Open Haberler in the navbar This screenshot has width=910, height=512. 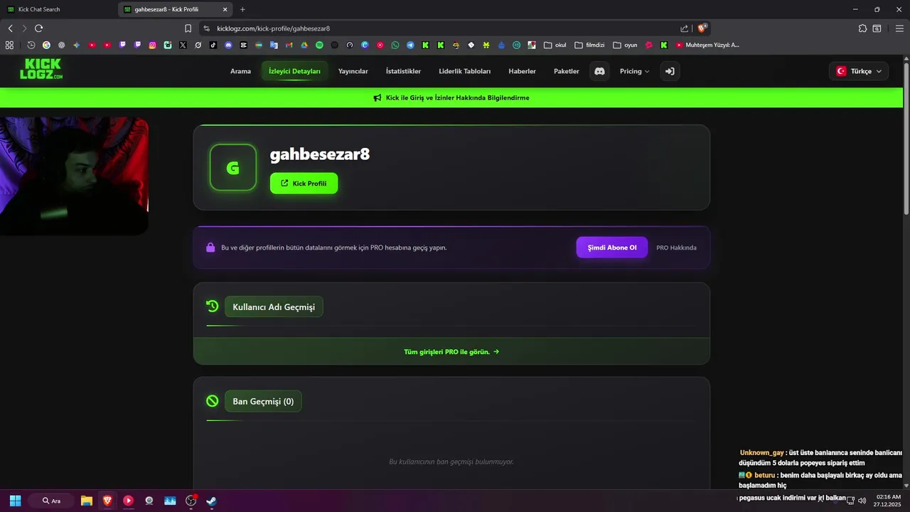coord(523,71)
